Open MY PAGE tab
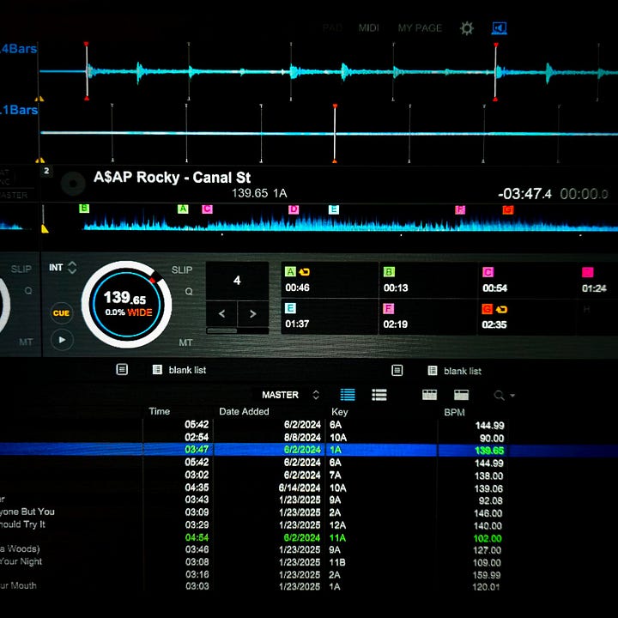 [x=420, y=28]
